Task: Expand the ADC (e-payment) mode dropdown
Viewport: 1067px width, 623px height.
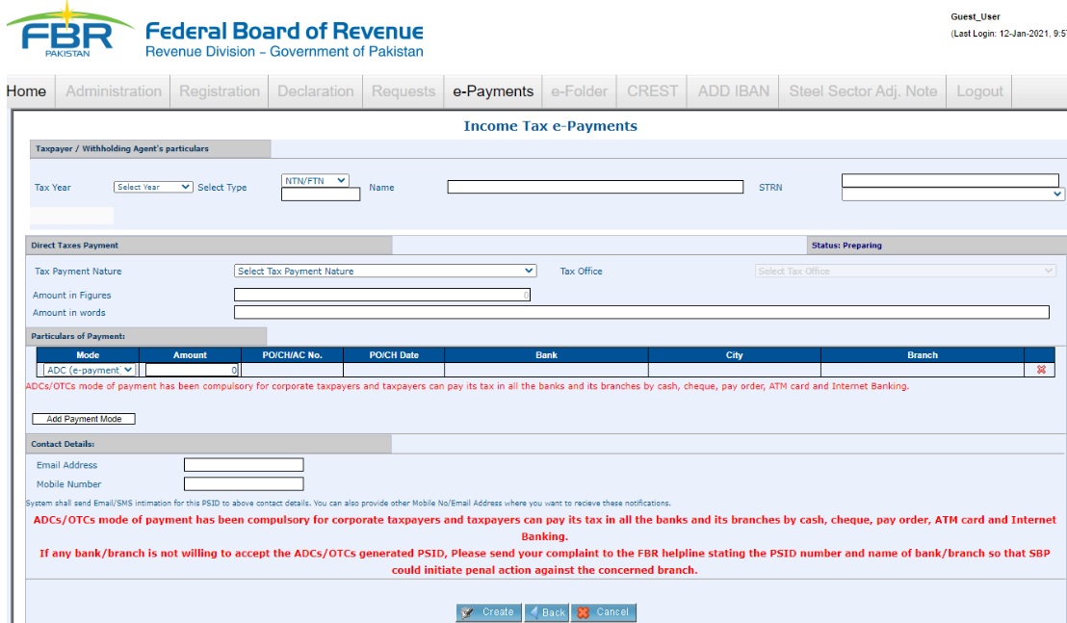Action: click(90, 370)
